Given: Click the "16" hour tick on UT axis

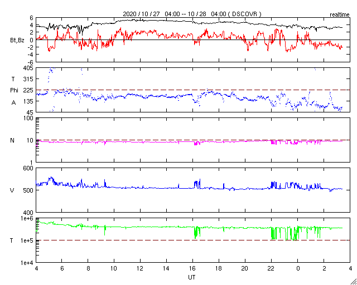Looking at the screenshot, I should [192, 268].
